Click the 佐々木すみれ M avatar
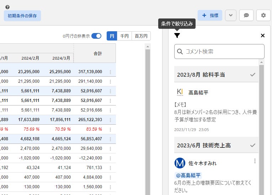272x195 pixels. [180, 163]
